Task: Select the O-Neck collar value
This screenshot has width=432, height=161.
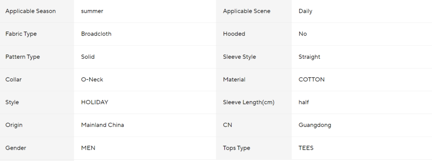Action: pos(92,80)
